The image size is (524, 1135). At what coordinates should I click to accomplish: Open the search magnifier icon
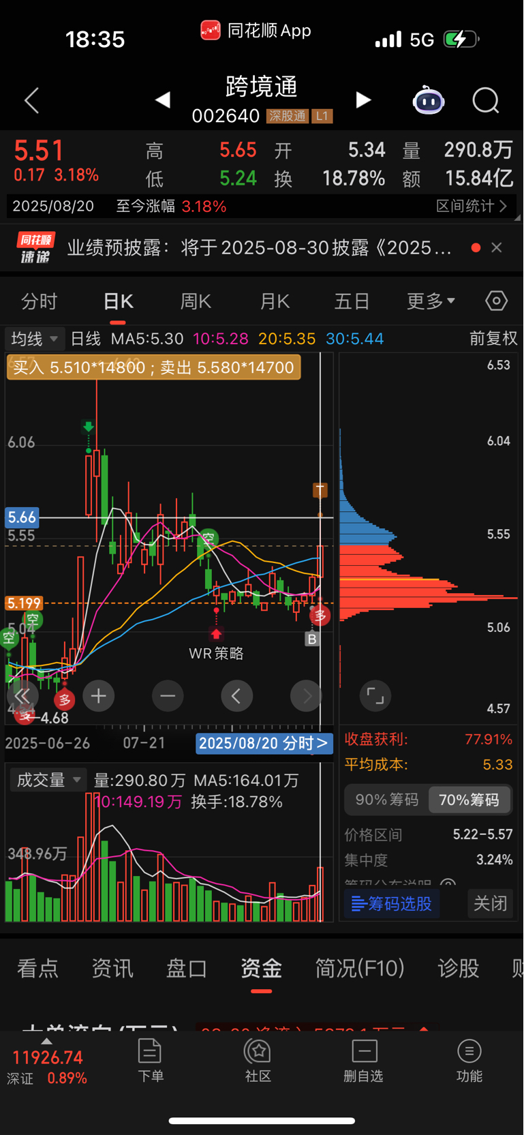(486, 101)
